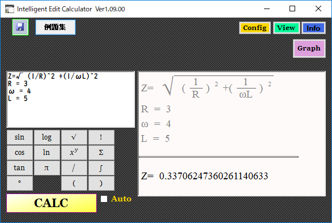Viewport: 332px width, 223px height.
Task: Click rendered 'L = 5' in preview pane
Action: [x=155, y=138]
